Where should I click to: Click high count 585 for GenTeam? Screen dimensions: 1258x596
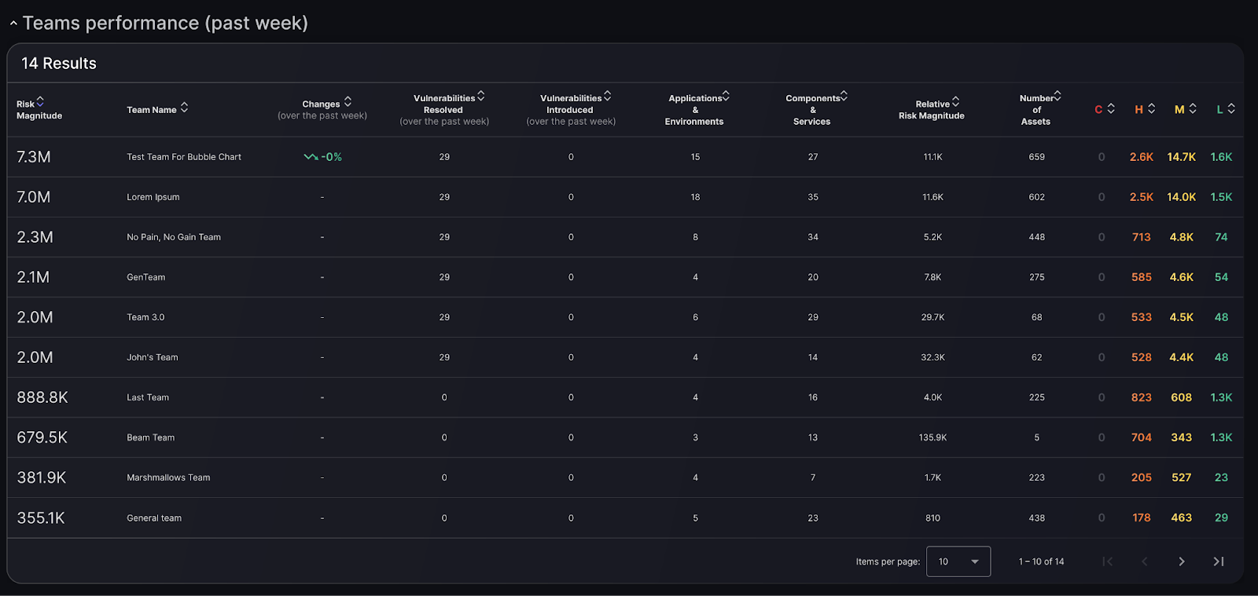click(x=1142, y=277)
